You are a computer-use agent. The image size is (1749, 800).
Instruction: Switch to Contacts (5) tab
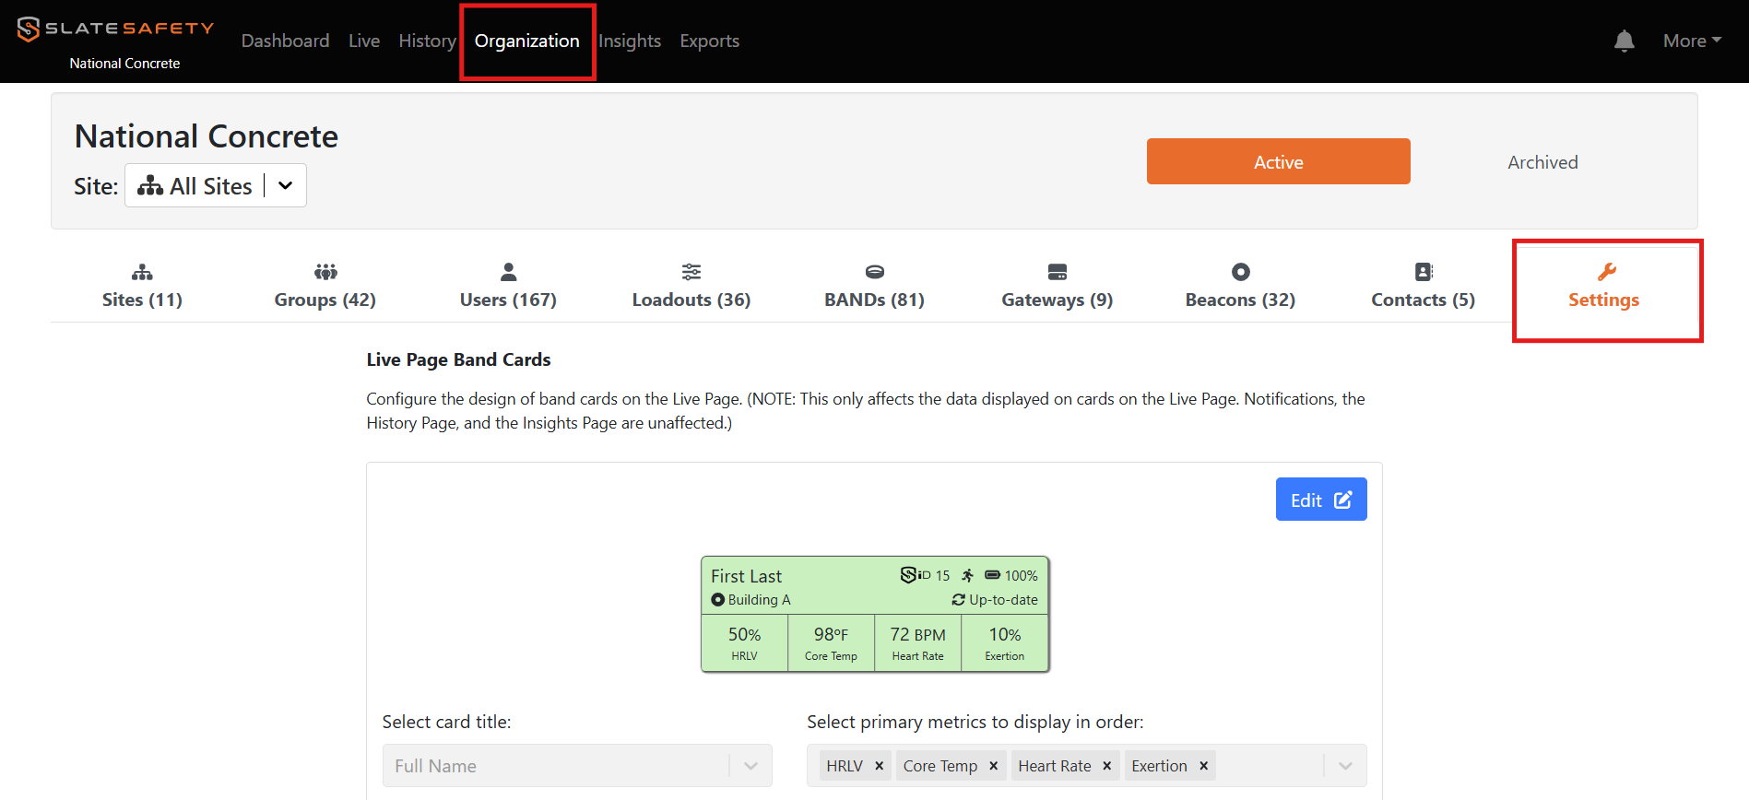point(1424,286)
